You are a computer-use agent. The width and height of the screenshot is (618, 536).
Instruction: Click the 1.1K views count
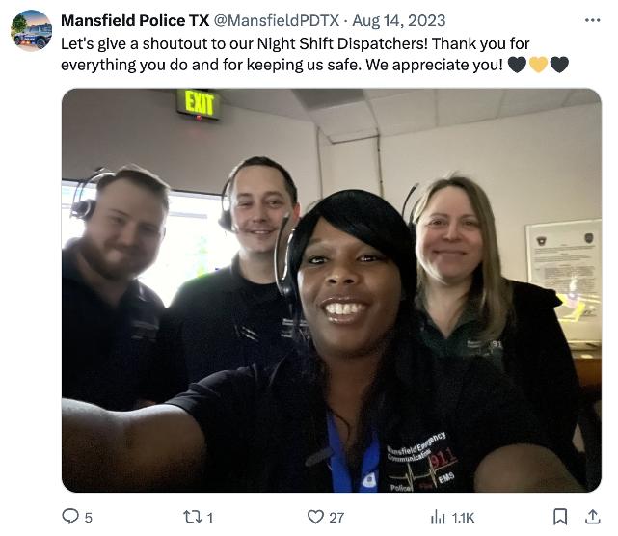click(x=463, y=518)
